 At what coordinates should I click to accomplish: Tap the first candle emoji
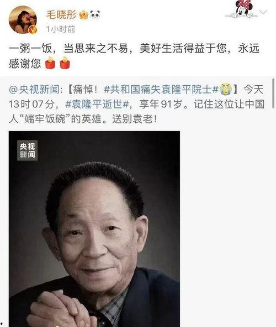(50, 63)
